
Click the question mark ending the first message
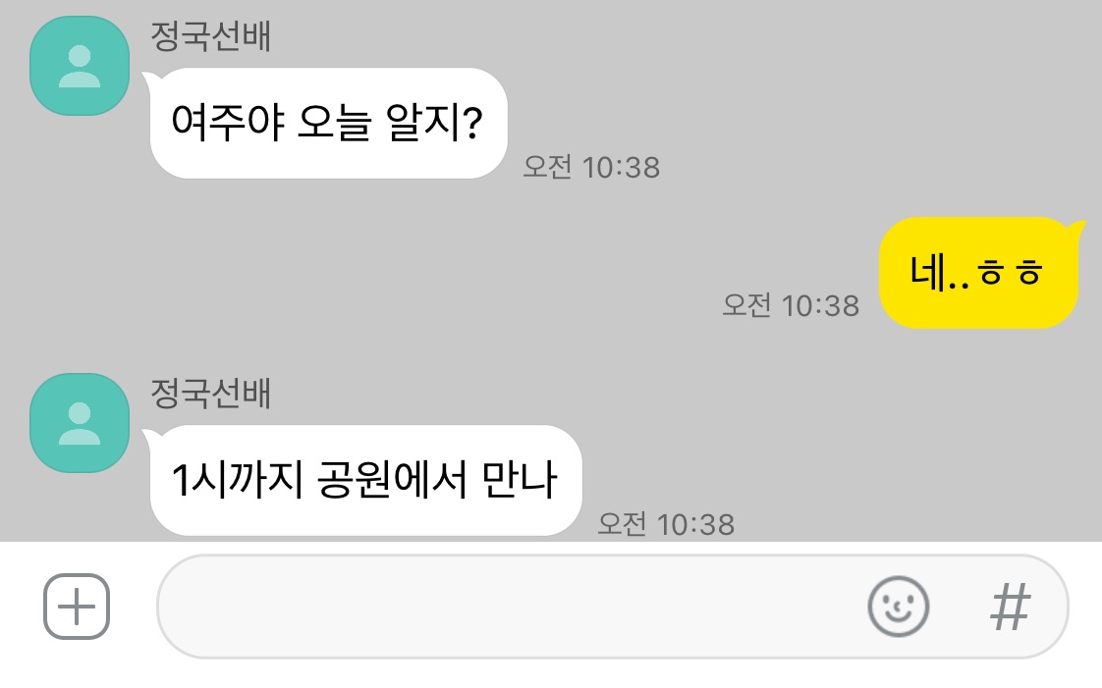coord(473,122)
